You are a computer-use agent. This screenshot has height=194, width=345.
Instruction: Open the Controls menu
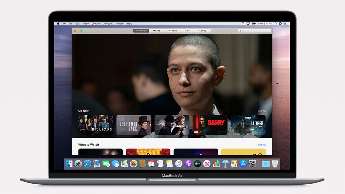[x=96, y=24]
